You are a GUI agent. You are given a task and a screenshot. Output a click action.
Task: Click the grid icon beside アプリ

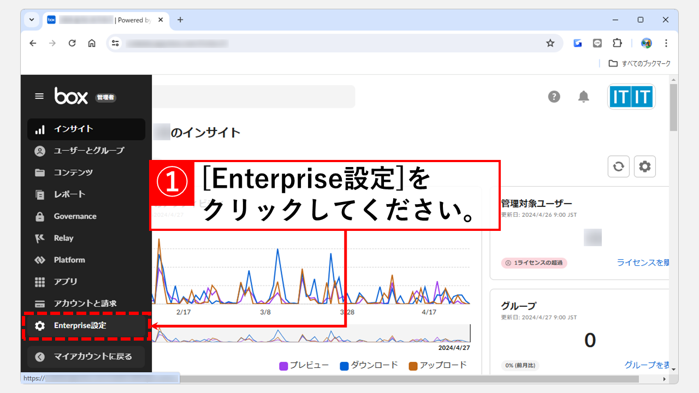pos(40,282)
